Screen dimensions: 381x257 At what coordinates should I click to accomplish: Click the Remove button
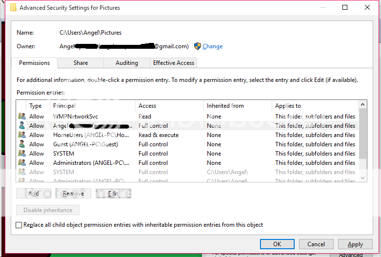click(x=73, y=194)
